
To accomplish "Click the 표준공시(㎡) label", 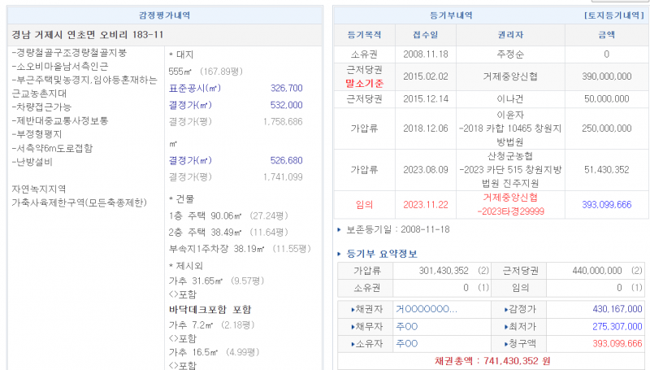I will pos(195,88).
